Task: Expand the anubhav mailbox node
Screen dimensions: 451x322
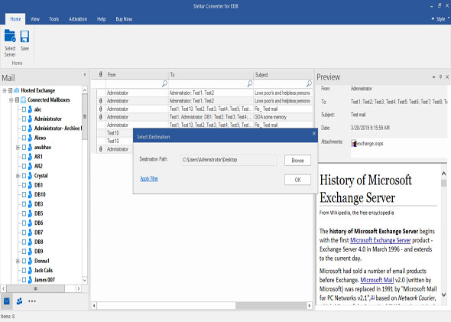Action: coord(18,148)
